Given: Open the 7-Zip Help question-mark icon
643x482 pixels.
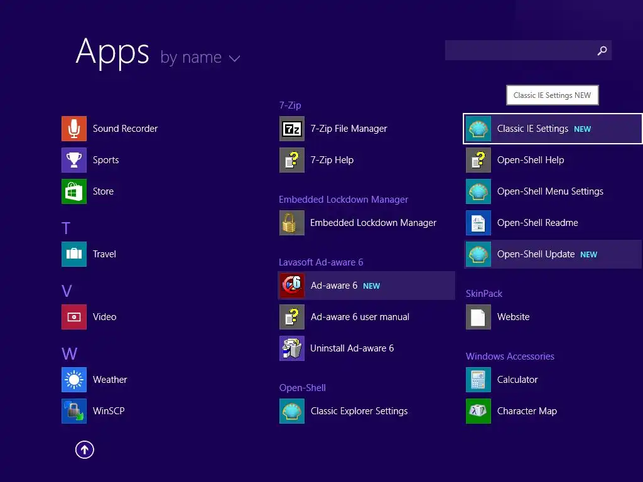Looking at the screenshot, I should pos(291,160).
